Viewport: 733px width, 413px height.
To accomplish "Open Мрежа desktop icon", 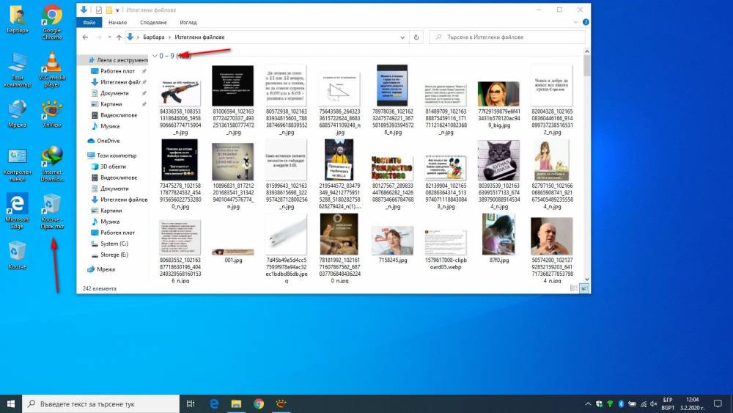I will pyautogui.click(x=18, y=114).
